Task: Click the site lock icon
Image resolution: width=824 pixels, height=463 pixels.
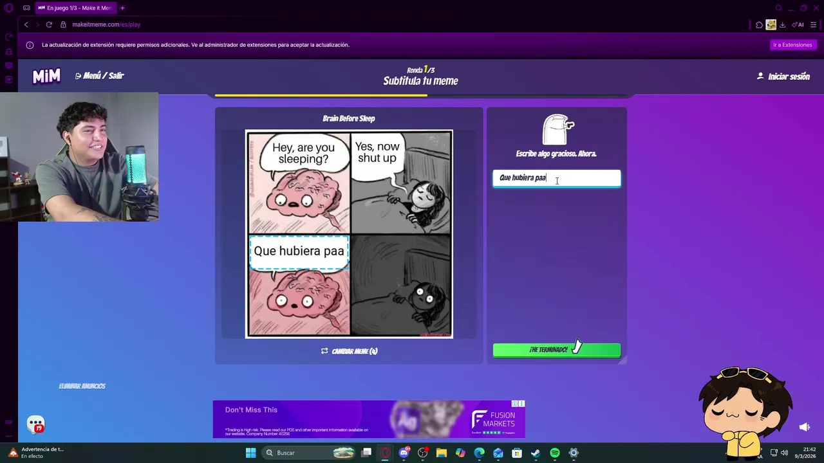Action: [63, 24]
